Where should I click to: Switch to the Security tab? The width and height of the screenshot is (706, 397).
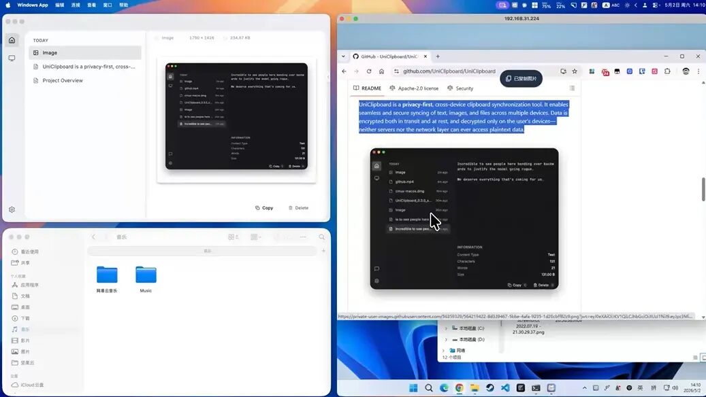coord(460,88)
